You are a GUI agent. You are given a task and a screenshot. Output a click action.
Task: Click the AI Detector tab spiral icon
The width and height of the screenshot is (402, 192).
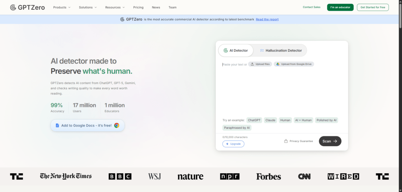coord(226,51)
